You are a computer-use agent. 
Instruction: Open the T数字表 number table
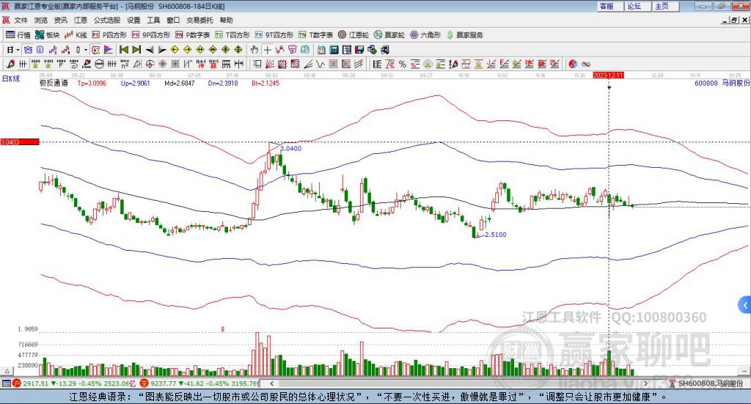click(315, 35)
